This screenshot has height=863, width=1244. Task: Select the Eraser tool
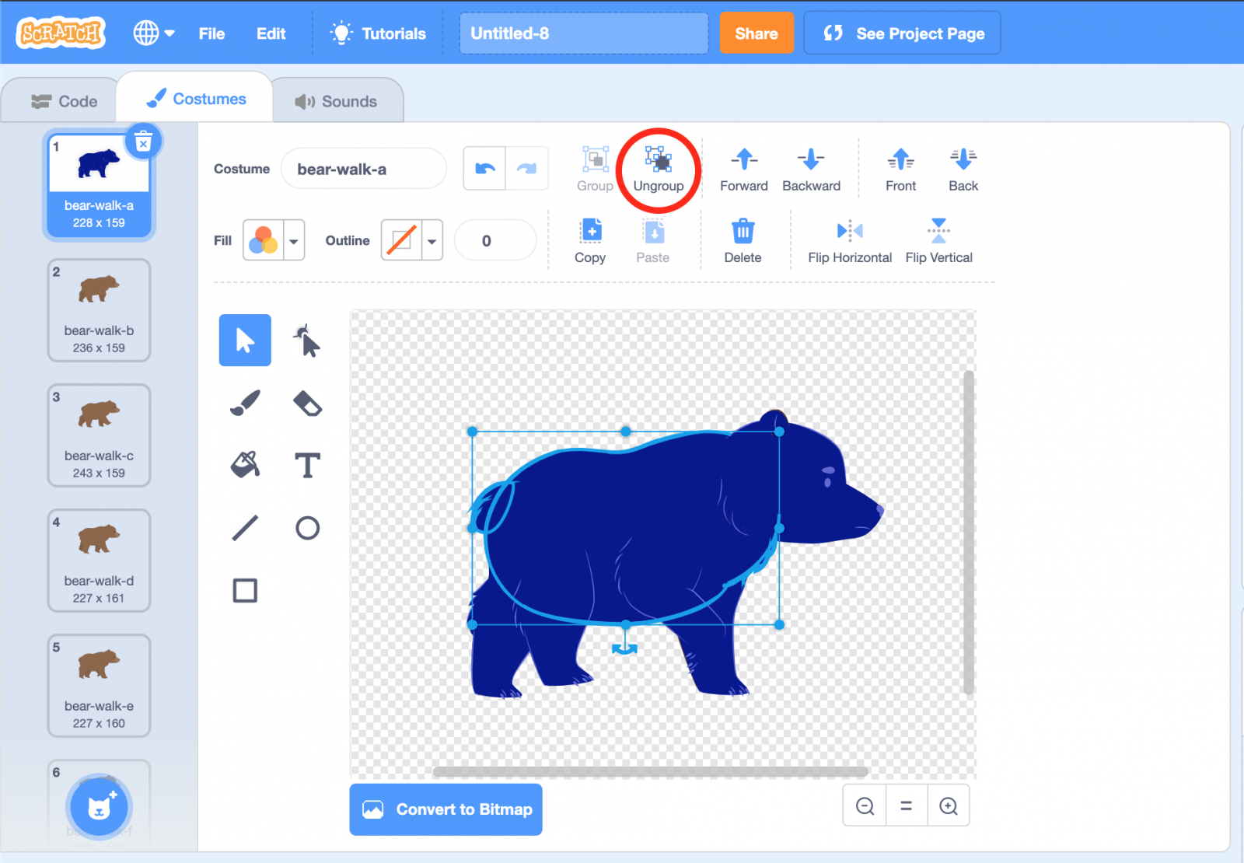click(307, 403)
